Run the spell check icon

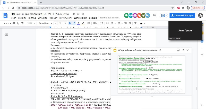(18, 23)
